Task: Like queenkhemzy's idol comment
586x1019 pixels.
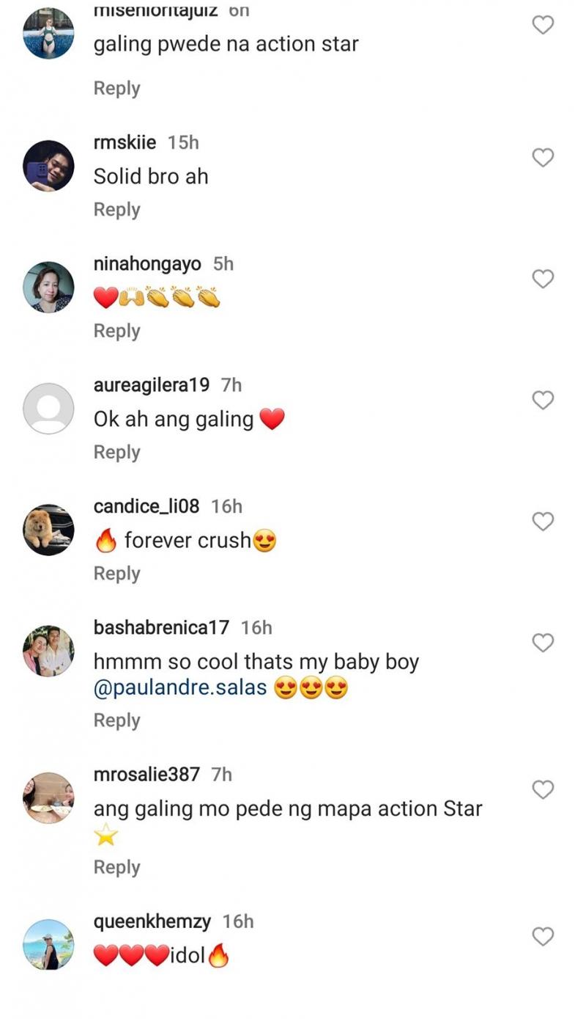Action: click(543, 936)
